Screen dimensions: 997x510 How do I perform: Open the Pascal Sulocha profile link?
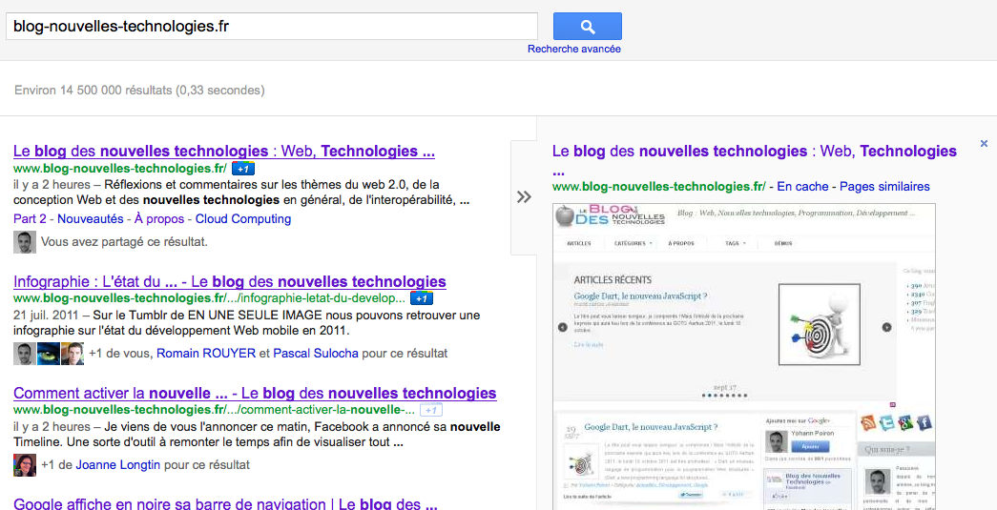pyautogui.click(x=316, y=353)
